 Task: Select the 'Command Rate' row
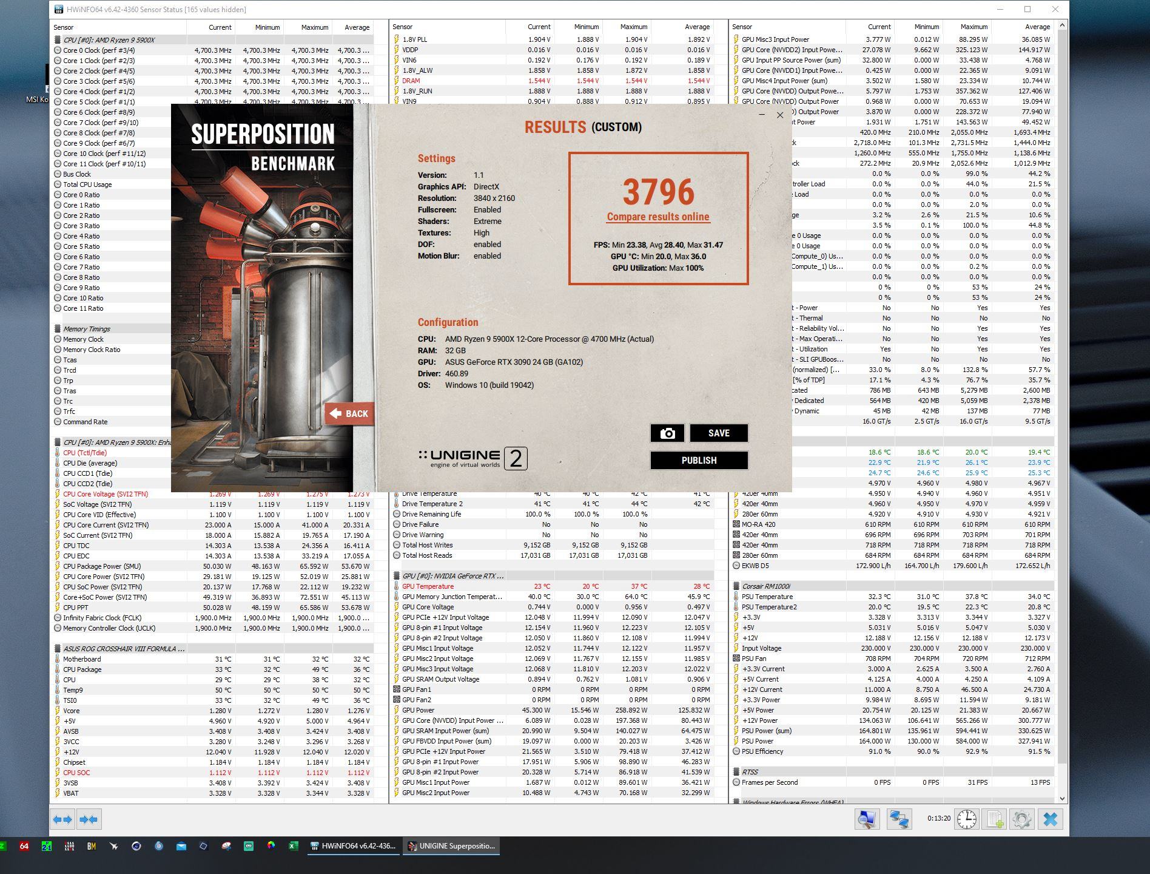[113, 422]
